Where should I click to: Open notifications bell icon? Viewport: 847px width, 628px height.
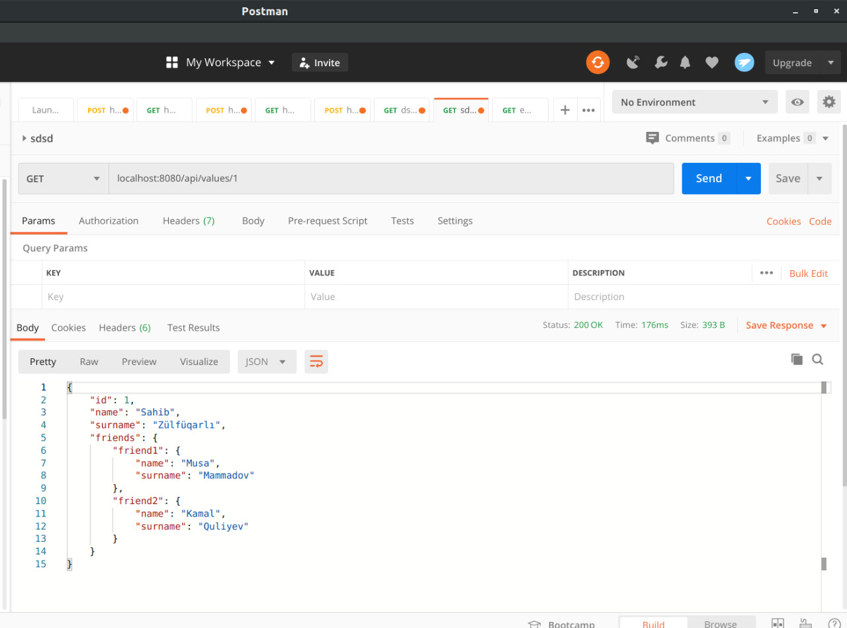[x=686, y=62]
